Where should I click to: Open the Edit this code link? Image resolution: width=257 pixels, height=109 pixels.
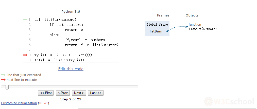(x=71, y=69)
